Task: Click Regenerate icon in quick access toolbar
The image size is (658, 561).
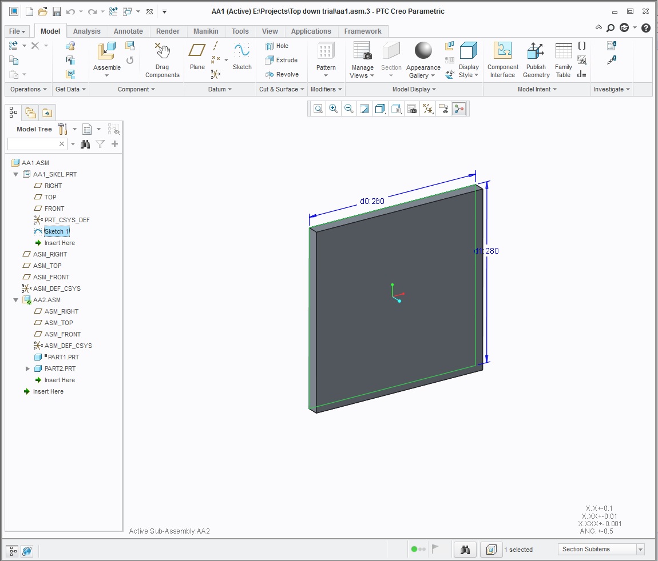Action: (x=113, y=11)
